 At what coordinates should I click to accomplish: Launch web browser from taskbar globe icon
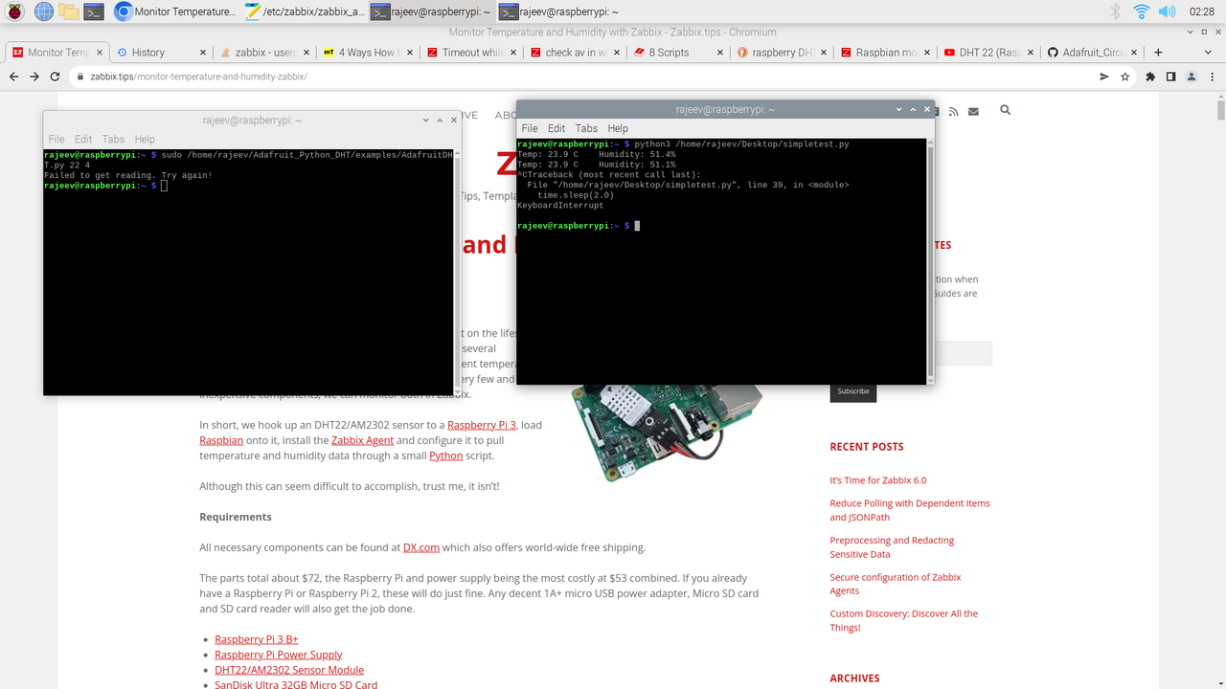(x=43, y=11)
